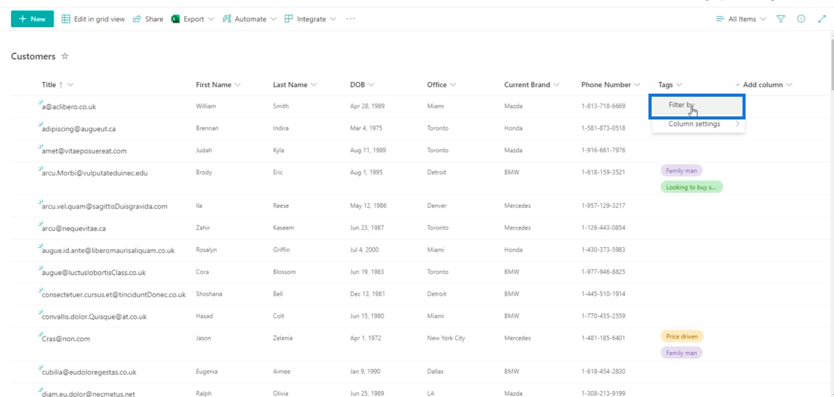Open item augue.id.ante@liberomaurisaliquam.co.uk

point(108,251)
